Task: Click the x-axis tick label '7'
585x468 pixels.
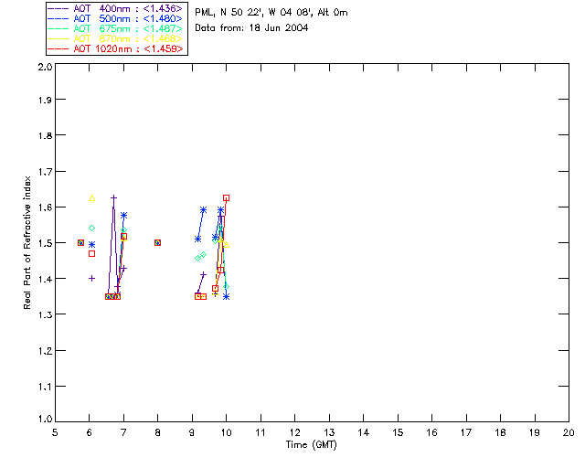Action: 123,432
